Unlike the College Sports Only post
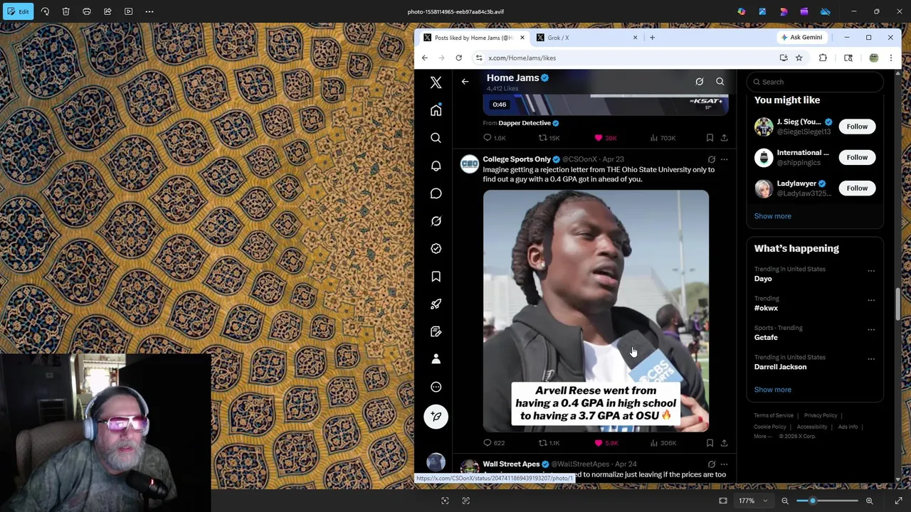Viewport: 911px width, 512px height. (x=607, y=443)
